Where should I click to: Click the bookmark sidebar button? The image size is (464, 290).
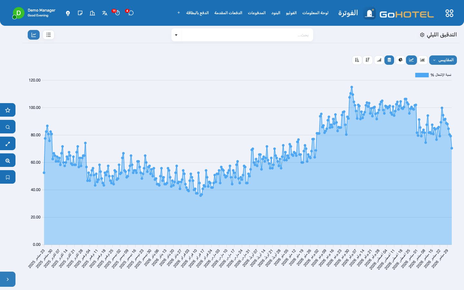8,177
